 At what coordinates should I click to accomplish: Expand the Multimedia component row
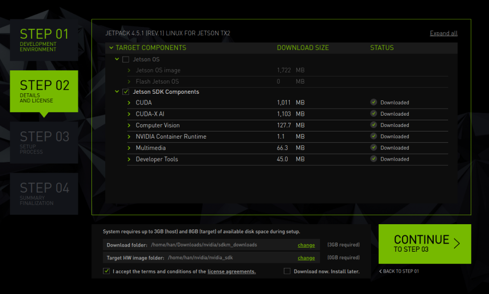point(129,148)
